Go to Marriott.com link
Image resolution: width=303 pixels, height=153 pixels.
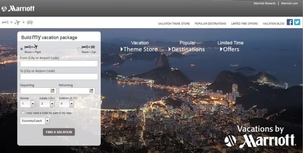289,3
